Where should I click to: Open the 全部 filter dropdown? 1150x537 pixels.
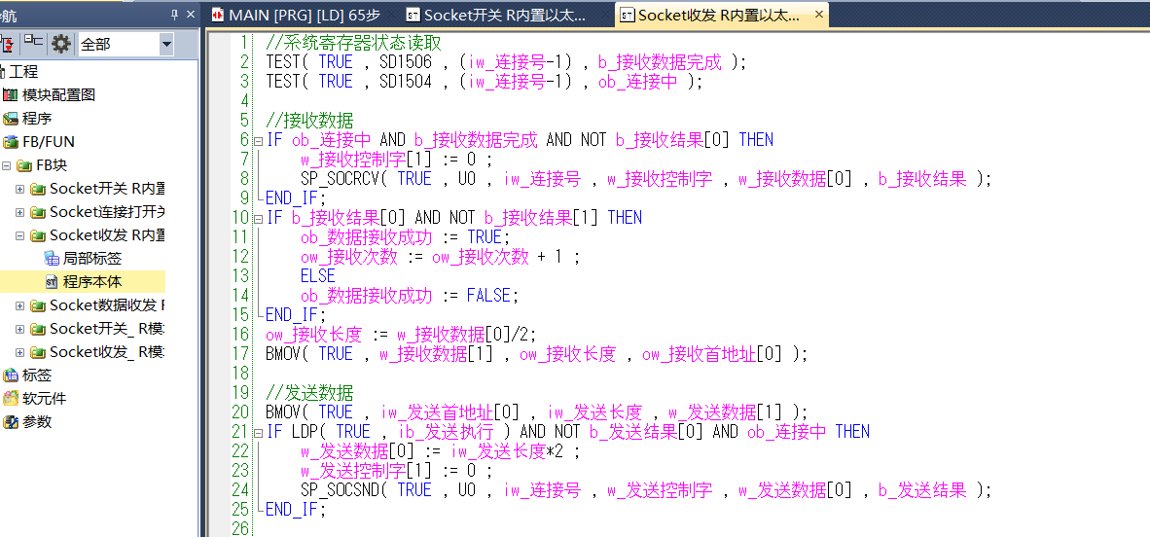tap(165, 44)
